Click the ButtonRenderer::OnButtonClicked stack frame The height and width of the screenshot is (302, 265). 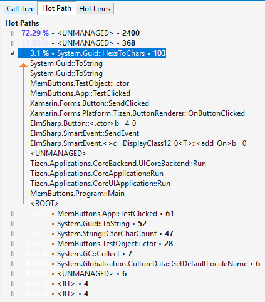pos(137,113)
